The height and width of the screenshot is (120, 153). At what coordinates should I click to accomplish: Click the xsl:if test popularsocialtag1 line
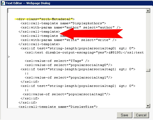click(x=78, y=69)
